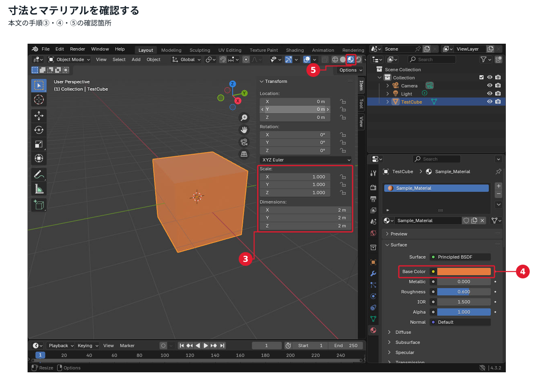Click the Options button in viewport
535x382 pixels.
[351, 70]
